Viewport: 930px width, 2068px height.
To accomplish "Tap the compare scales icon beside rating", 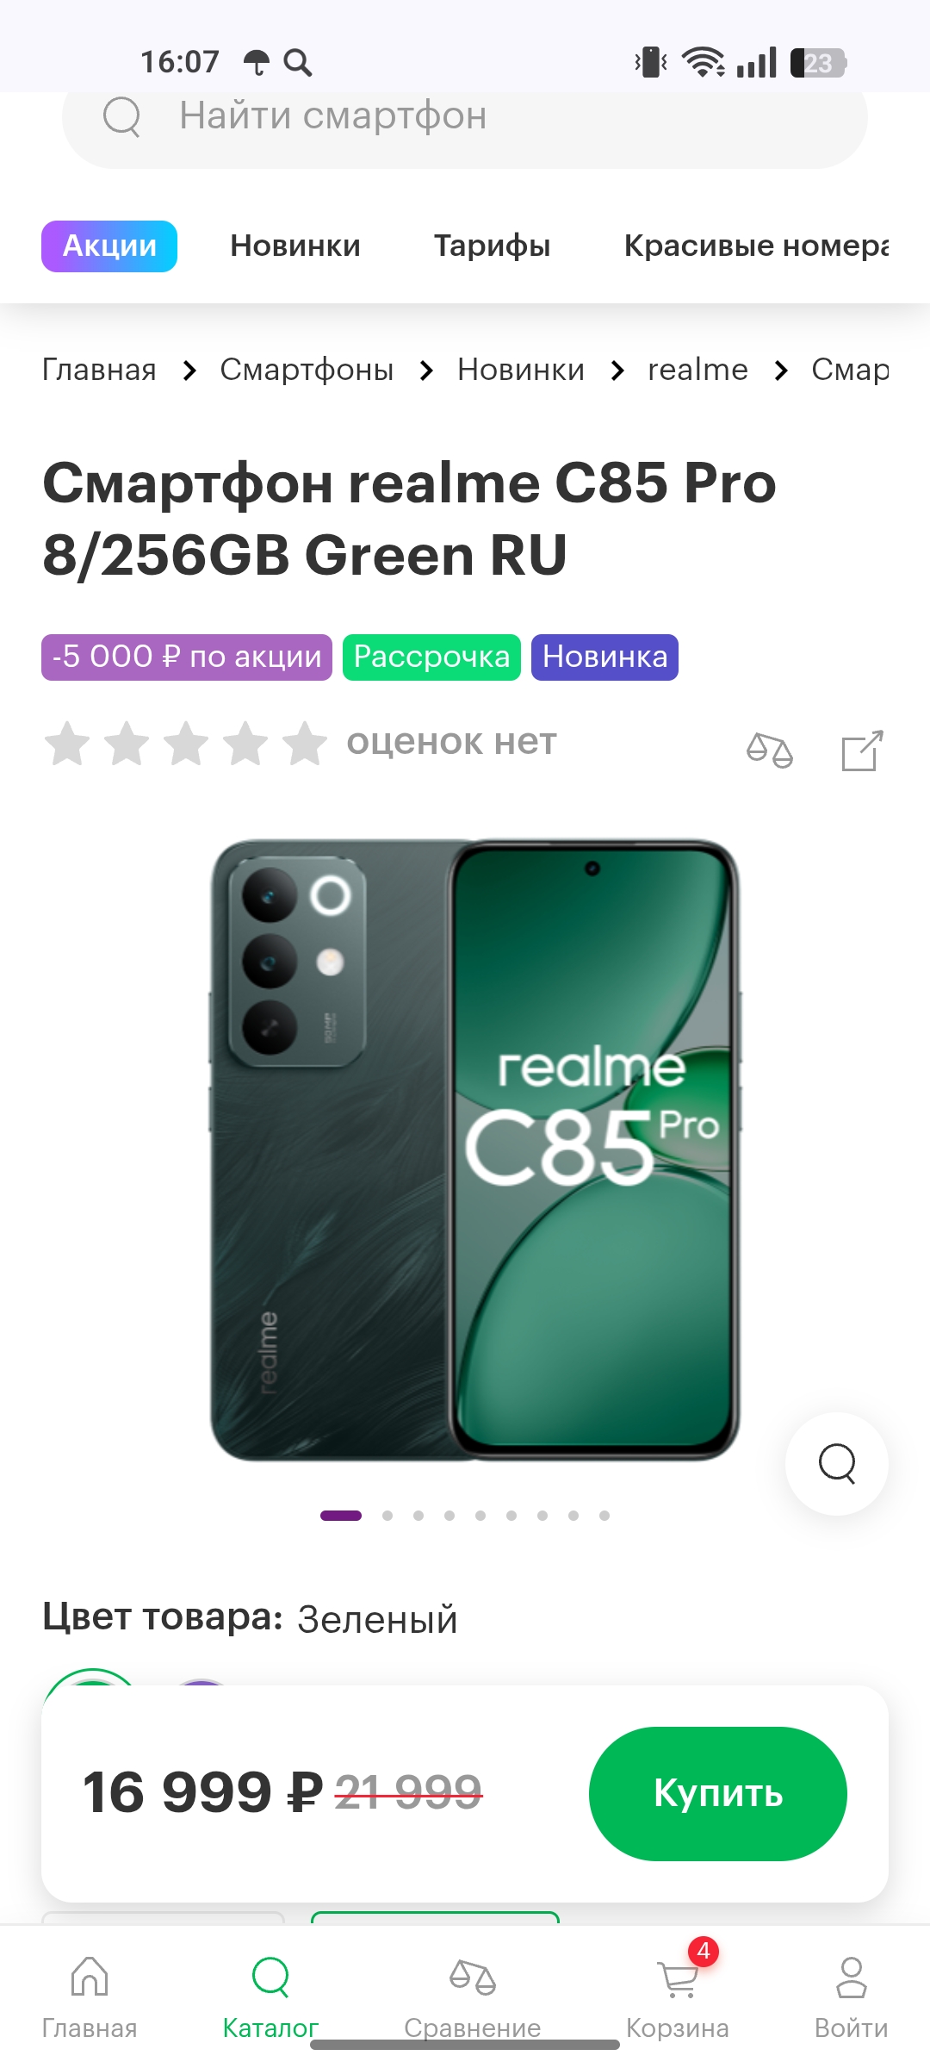I will pyautogui.click(x=770, y=751).
